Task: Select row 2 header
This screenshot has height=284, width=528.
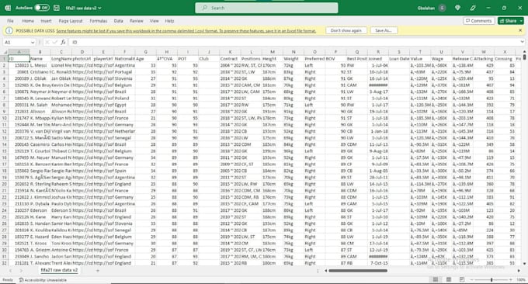Action: pyautogui.click(x=5, y=65)
